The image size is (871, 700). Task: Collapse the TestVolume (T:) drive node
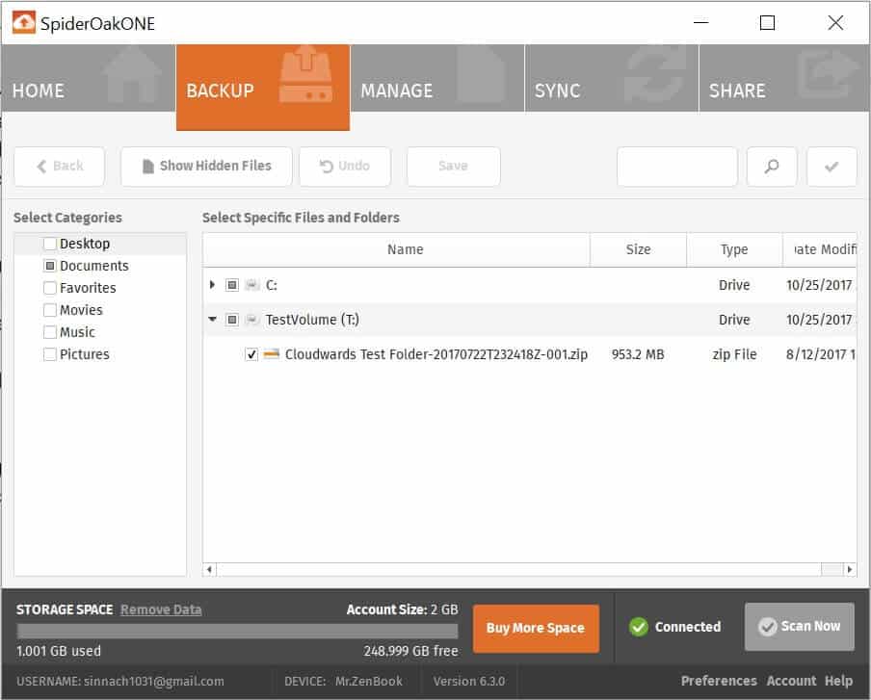click(x=212, y=320)
